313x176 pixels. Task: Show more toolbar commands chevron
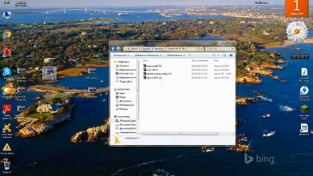(190, 55)
